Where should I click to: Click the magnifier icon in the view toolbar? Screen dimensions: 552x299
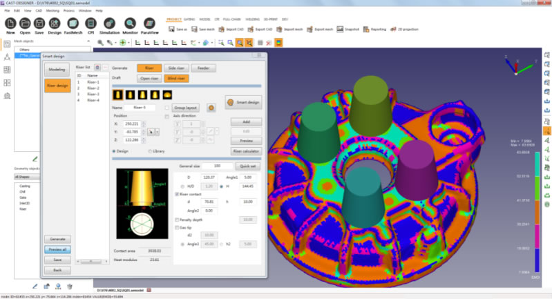[100, 43]
